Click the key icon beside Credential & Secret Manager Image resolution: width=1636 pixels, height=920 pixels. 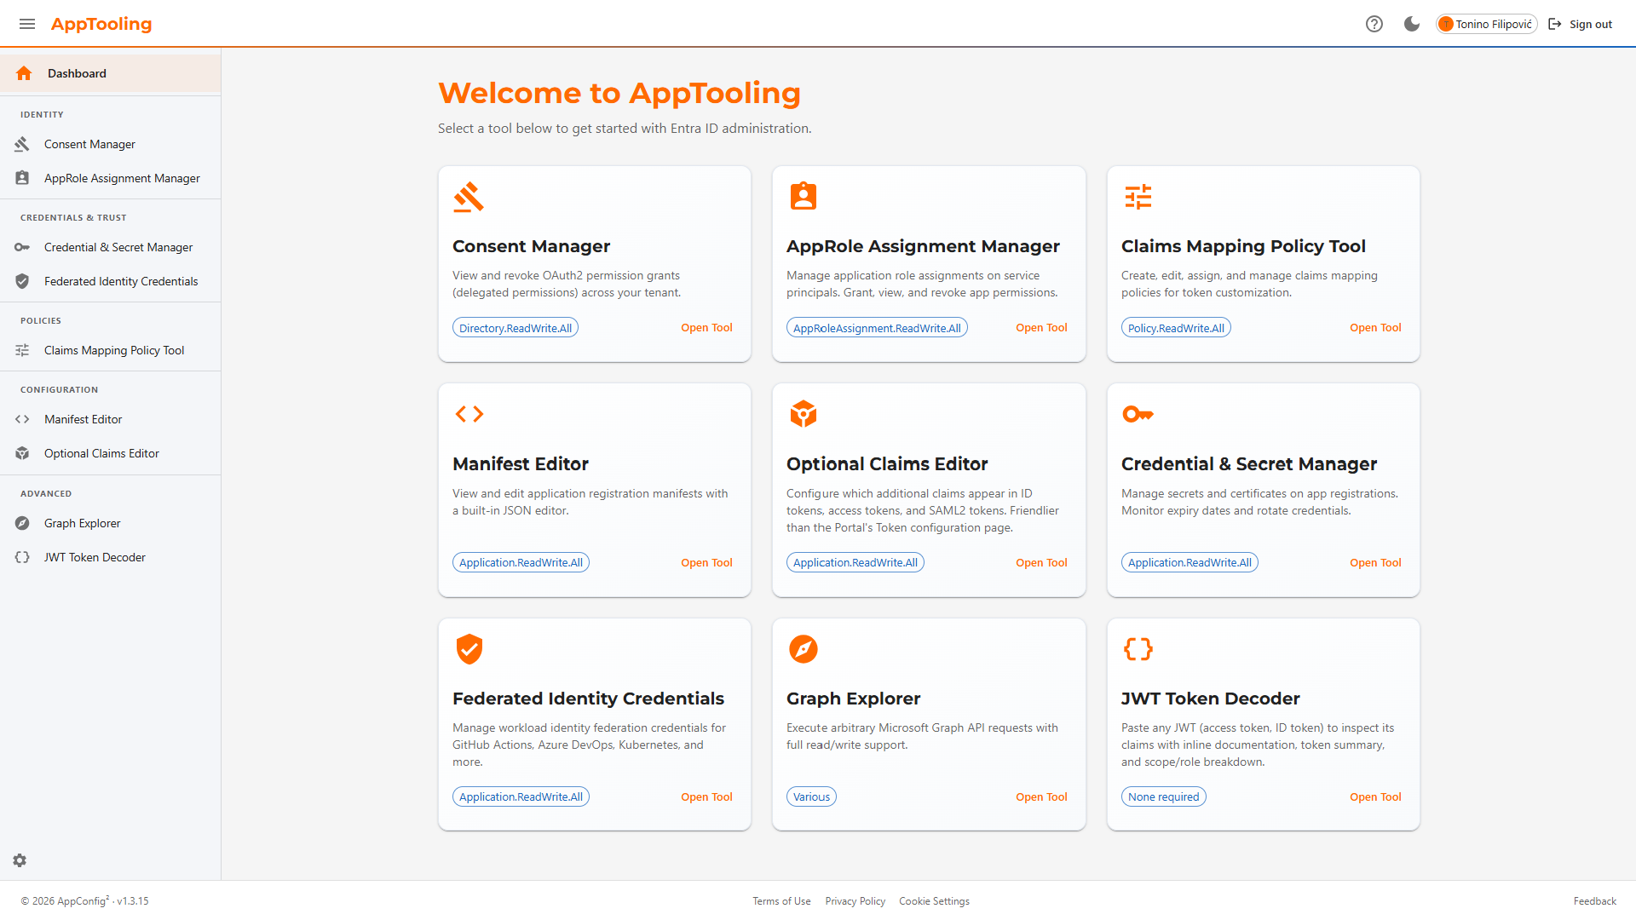point(21,247)
